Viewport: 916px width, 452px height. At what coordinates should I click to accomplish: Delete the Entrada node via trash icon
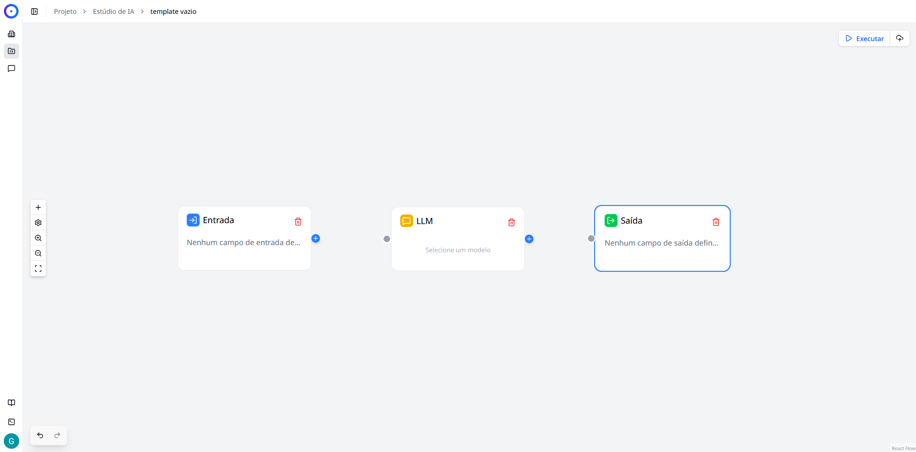pos(298,222)
